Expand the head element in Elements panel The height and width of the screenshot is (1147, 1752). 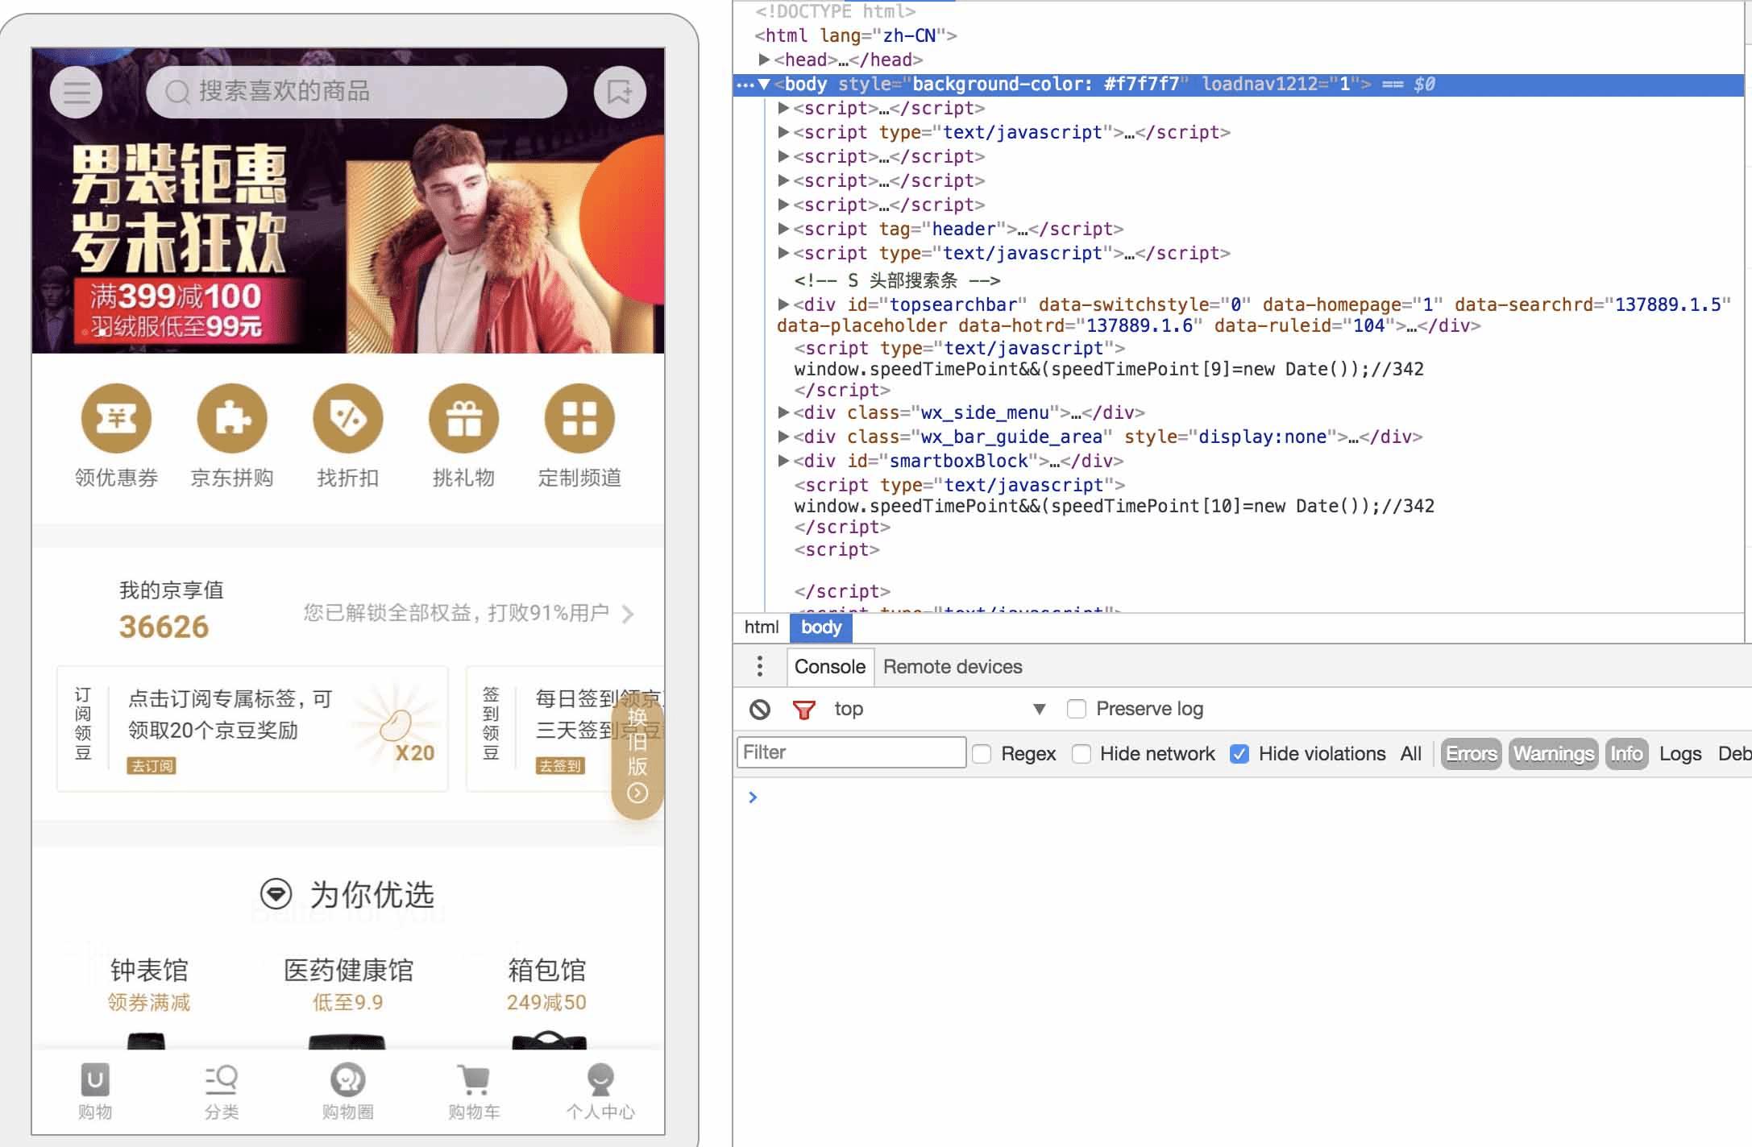(762, 60)
